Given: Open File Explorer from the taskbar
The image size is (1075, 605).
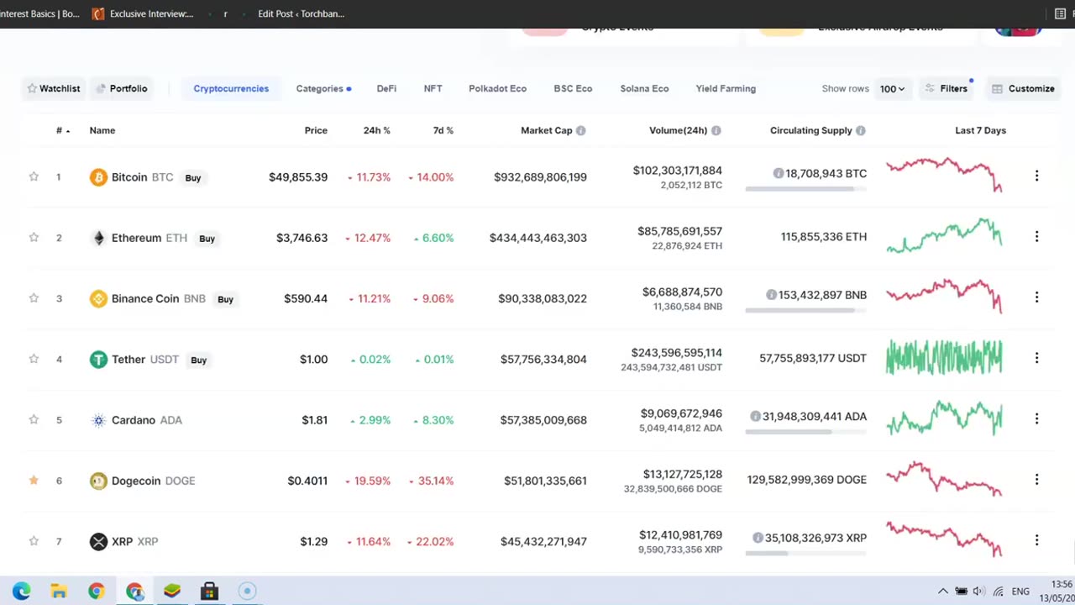Looking at the screenshot, I should (x=59, y=592).
